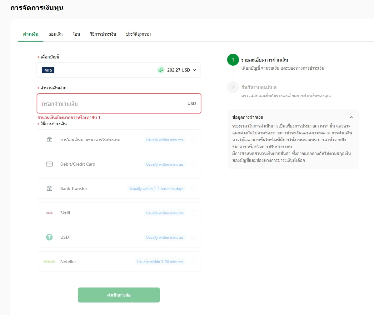
Task: Open the account selection dropdown arrow
Action: click(x=194, y=70)
